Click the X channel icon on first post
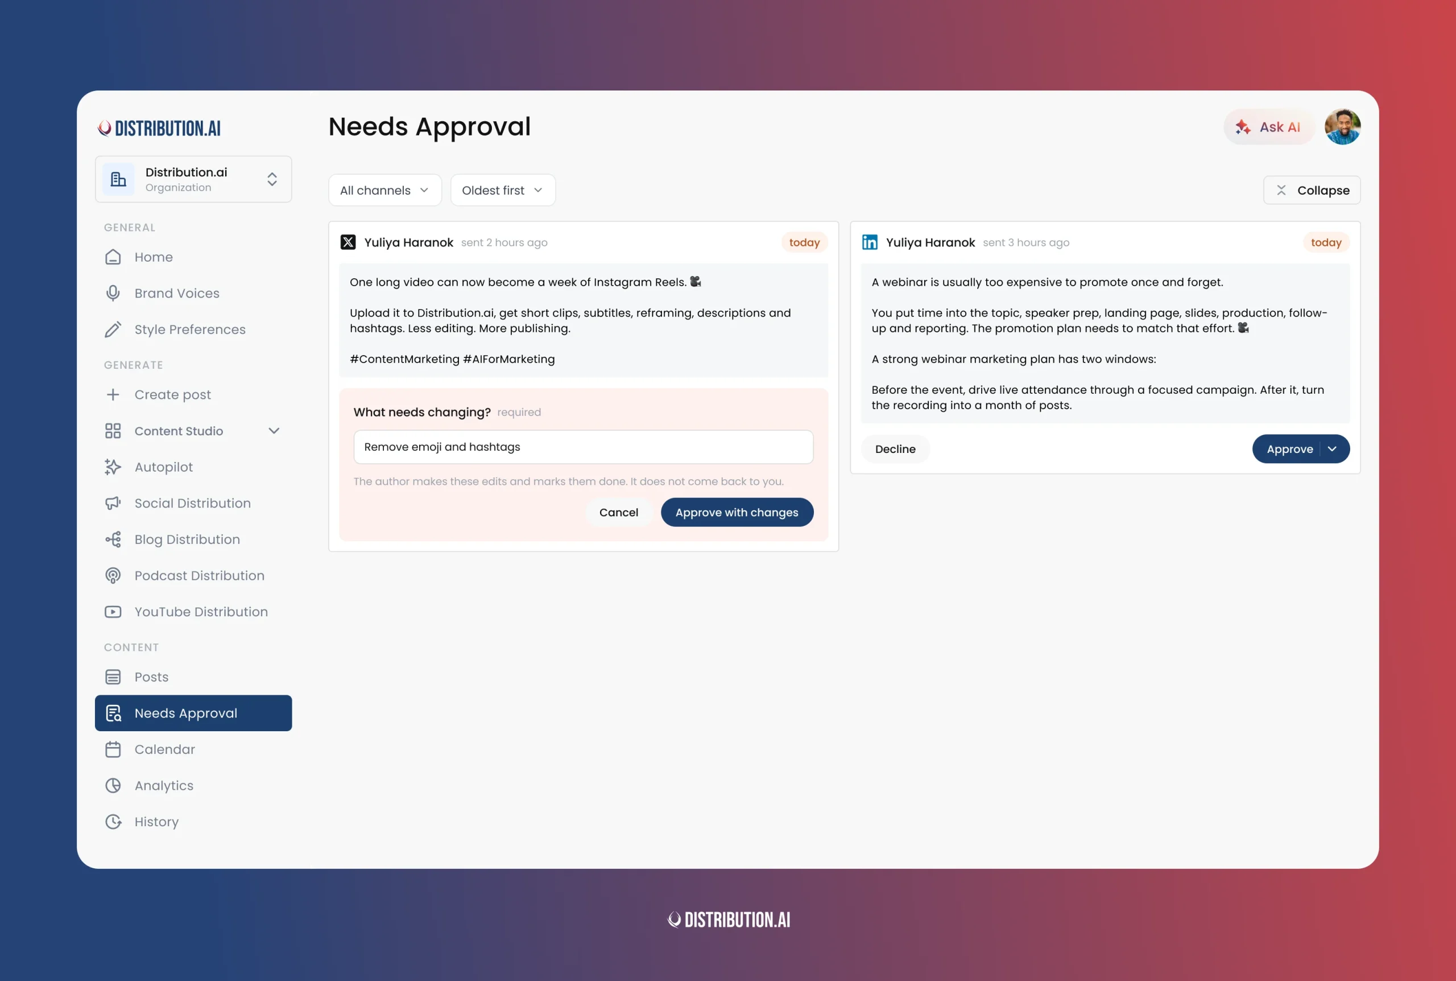 pyautogui.click(x=348, y=242)
